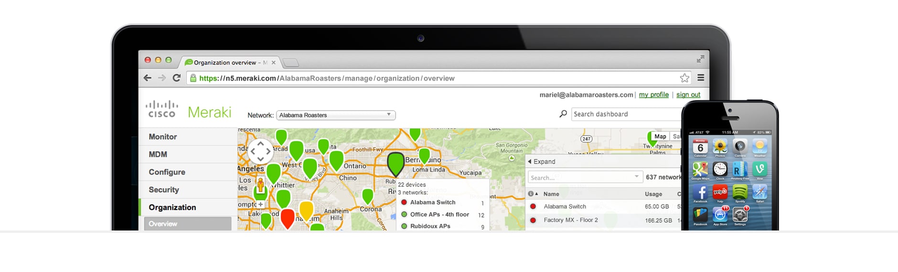Select the Overview submenu item

click(x=188, y=223)
